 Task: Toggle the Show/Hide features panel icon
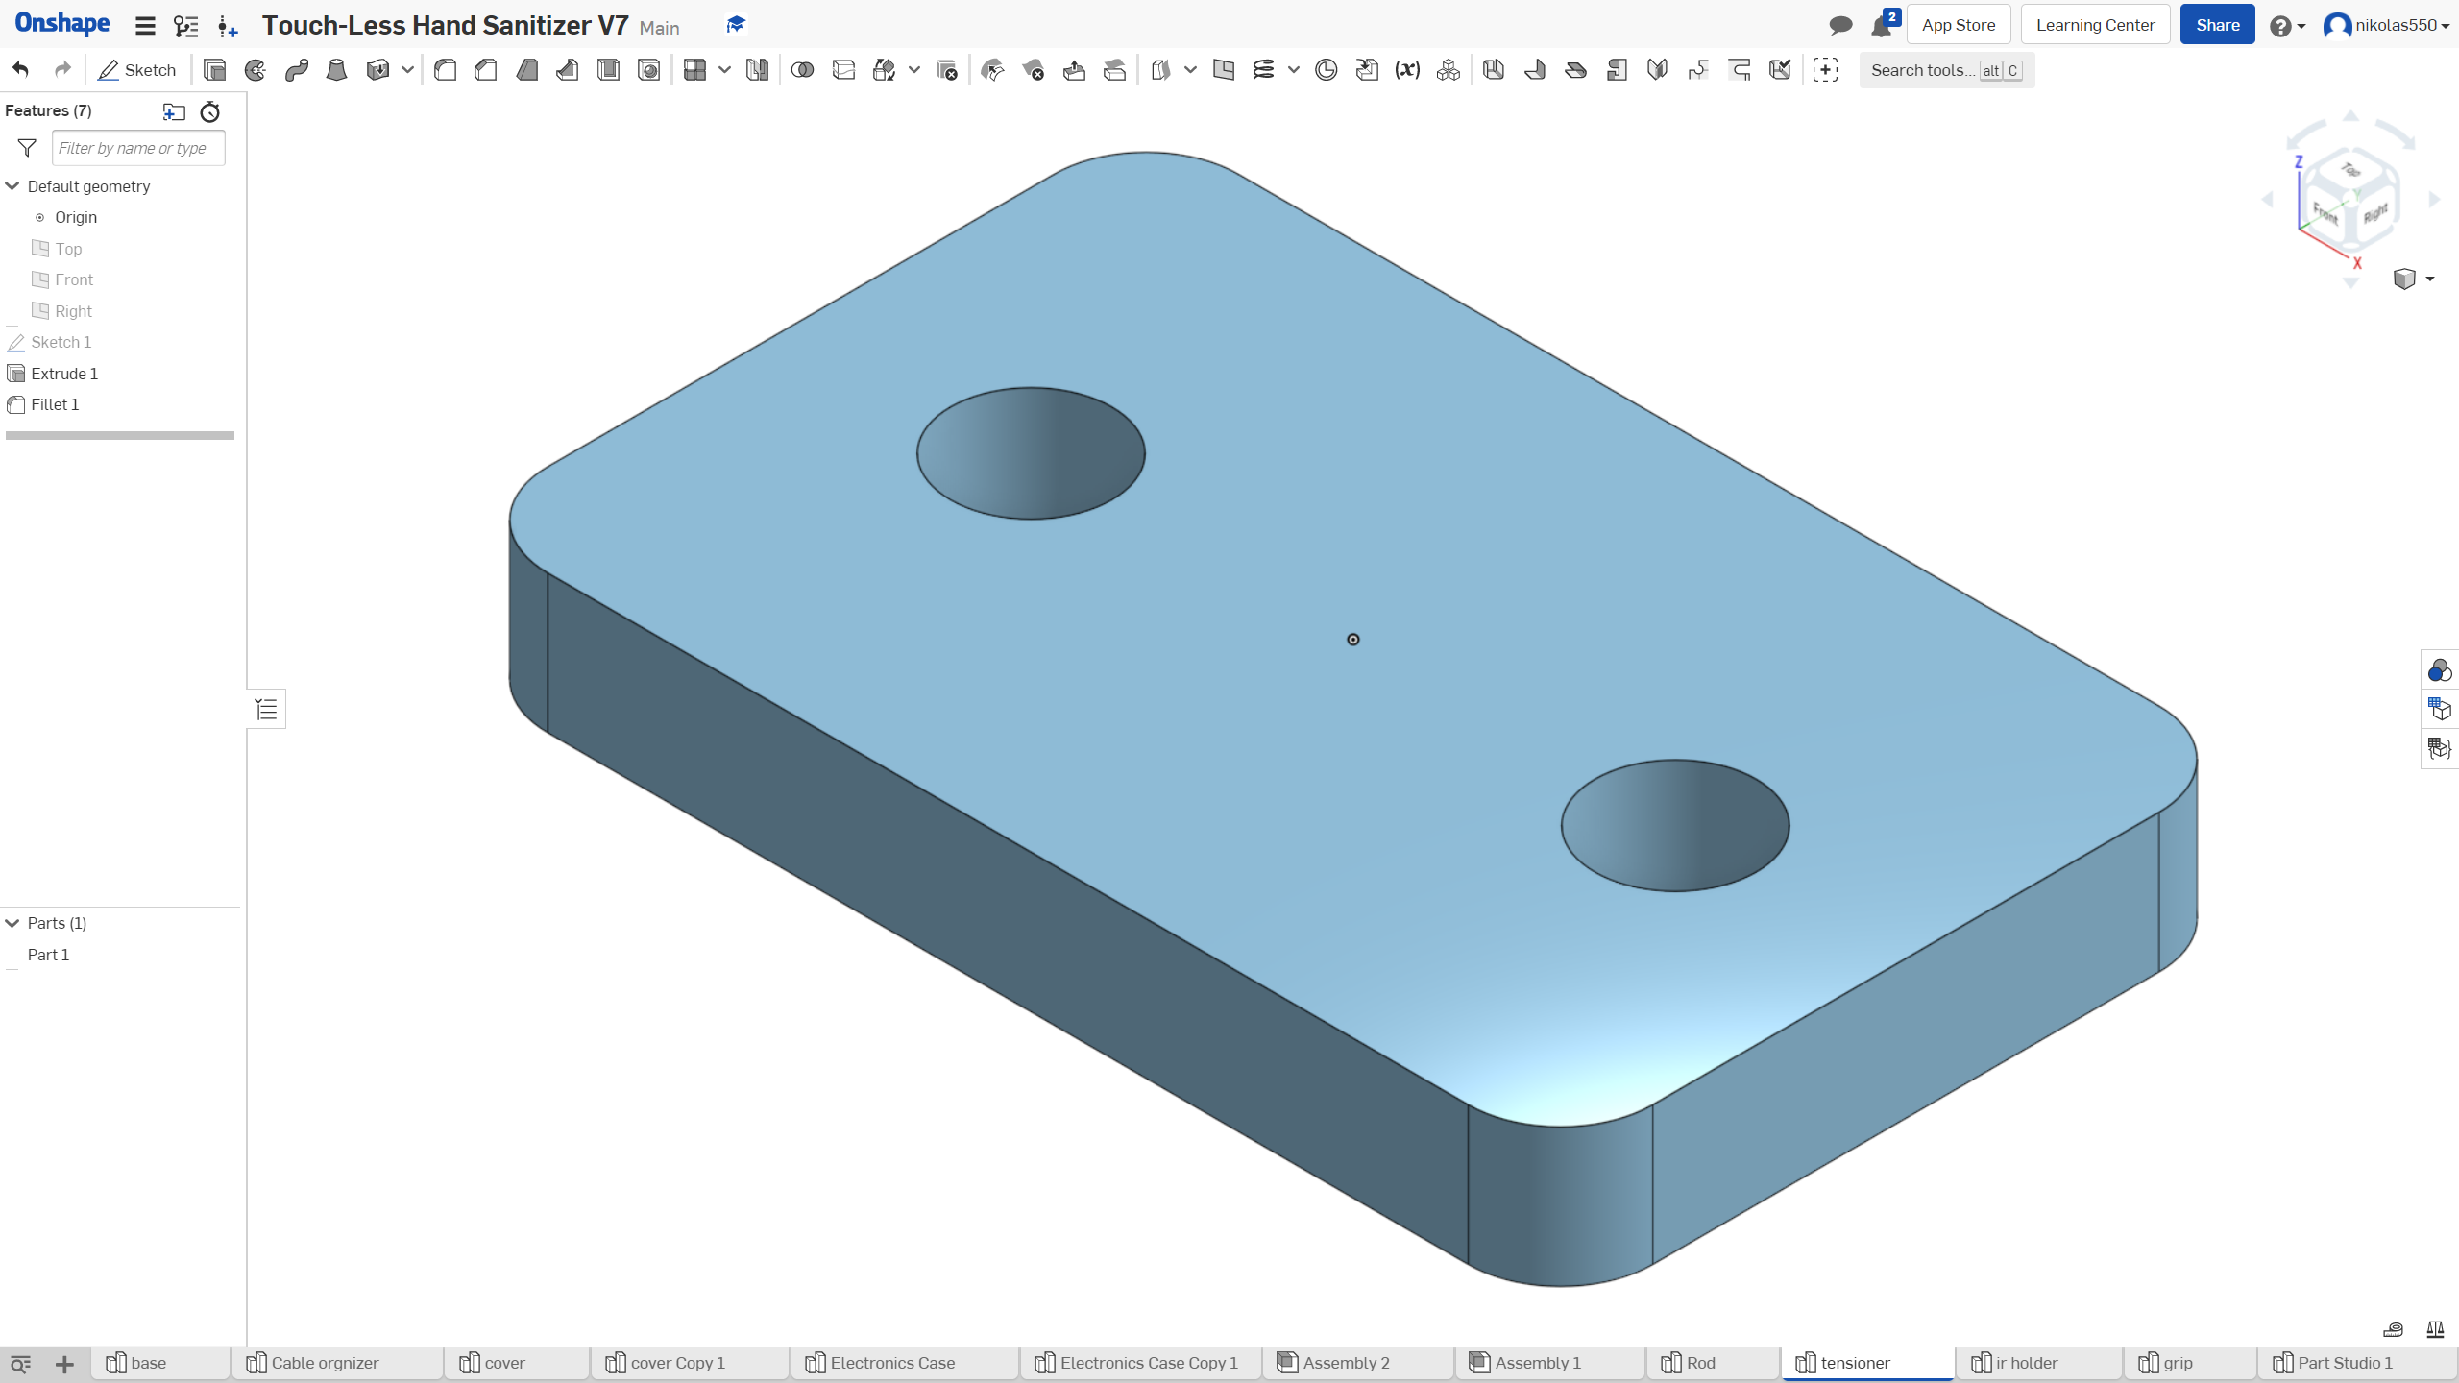(265, 709)
